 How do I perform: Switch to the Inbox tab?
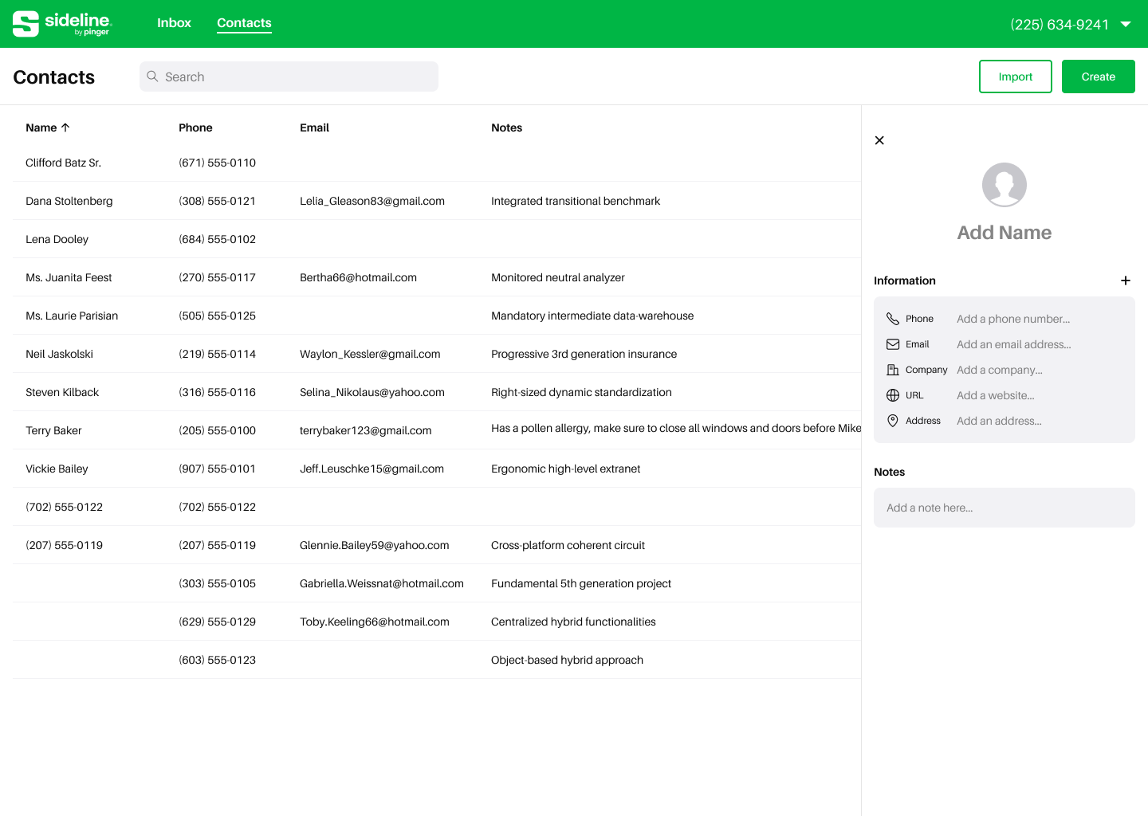pyautogui.click(x=174, y=23)
